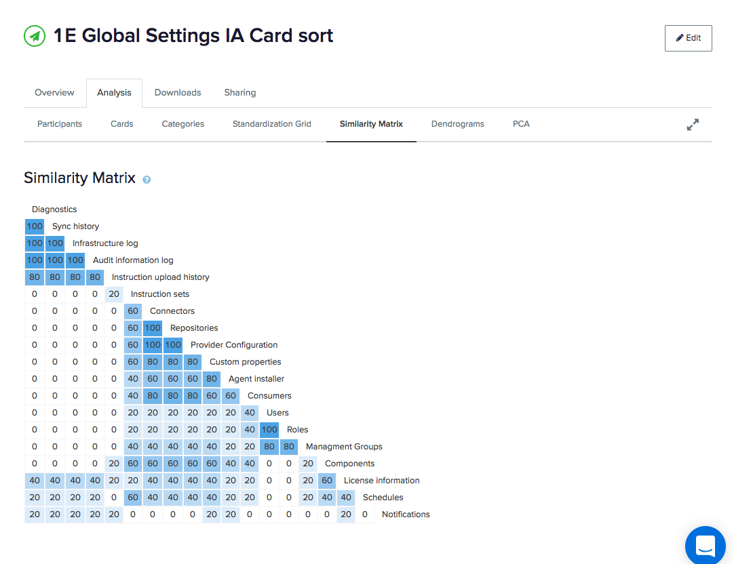Open the Similarity Matrix help icon
Screen dimensions: 734x564
pos(147,180)
